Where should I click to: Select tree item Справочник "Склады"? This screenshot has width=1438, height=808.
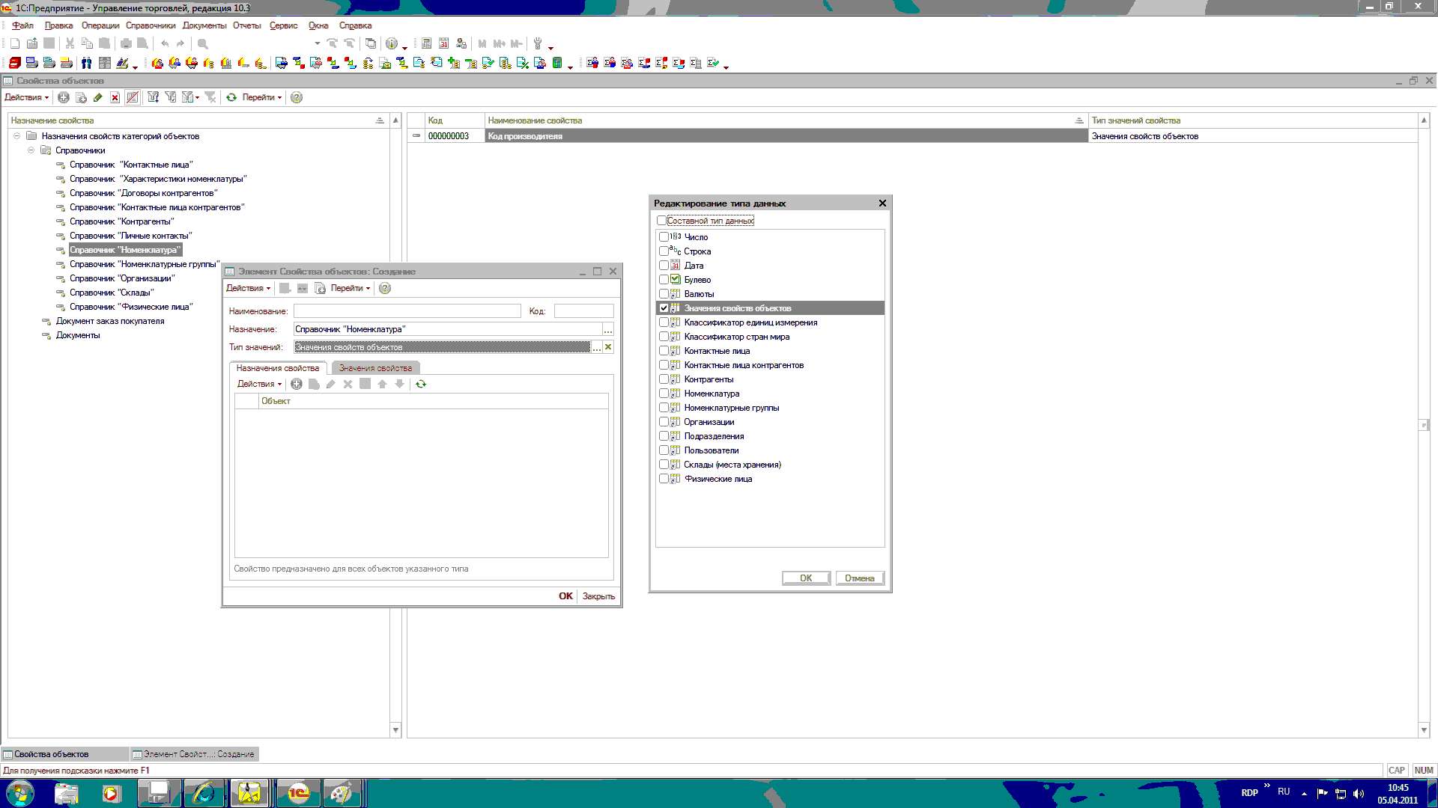[x=112, y=293]
